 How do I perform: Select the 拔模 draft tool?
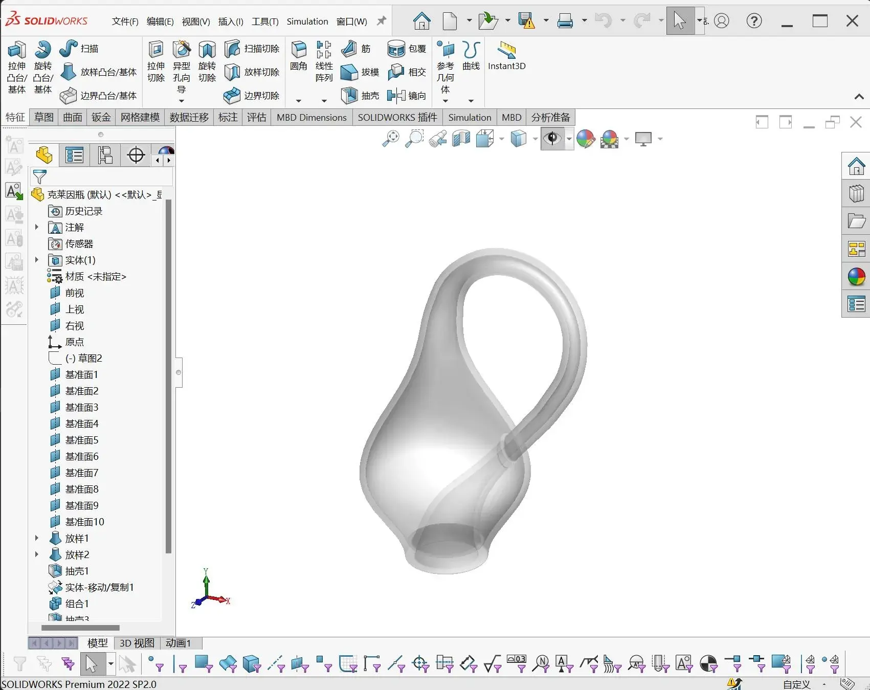click(360, 72)
